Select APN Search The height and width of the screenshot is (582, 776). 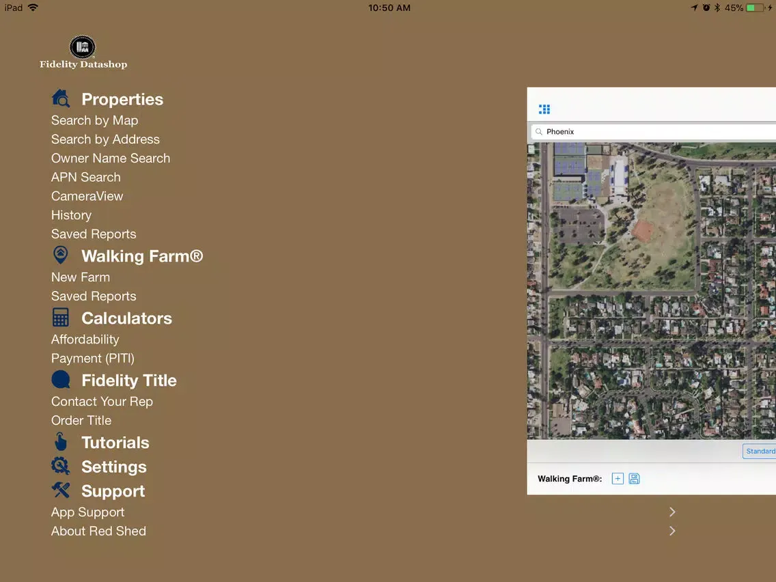pyautogui.click(x=85, y=177)
